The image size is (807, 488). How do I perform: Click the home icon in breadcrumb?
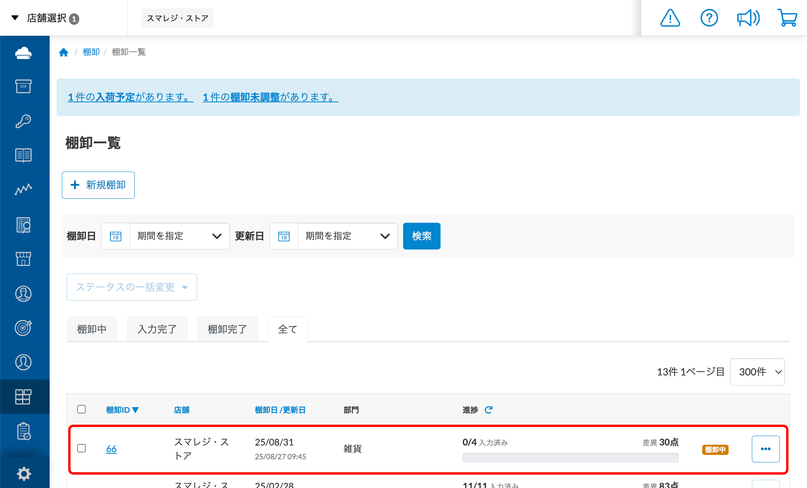click(63, 52)
